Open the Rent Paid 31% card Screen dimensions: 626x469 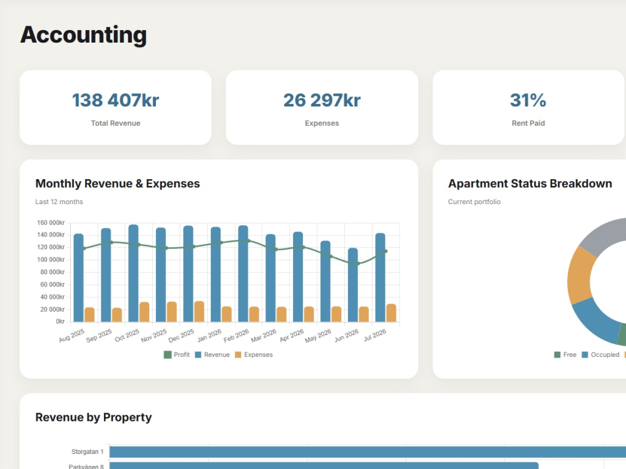tap(528, 108)
